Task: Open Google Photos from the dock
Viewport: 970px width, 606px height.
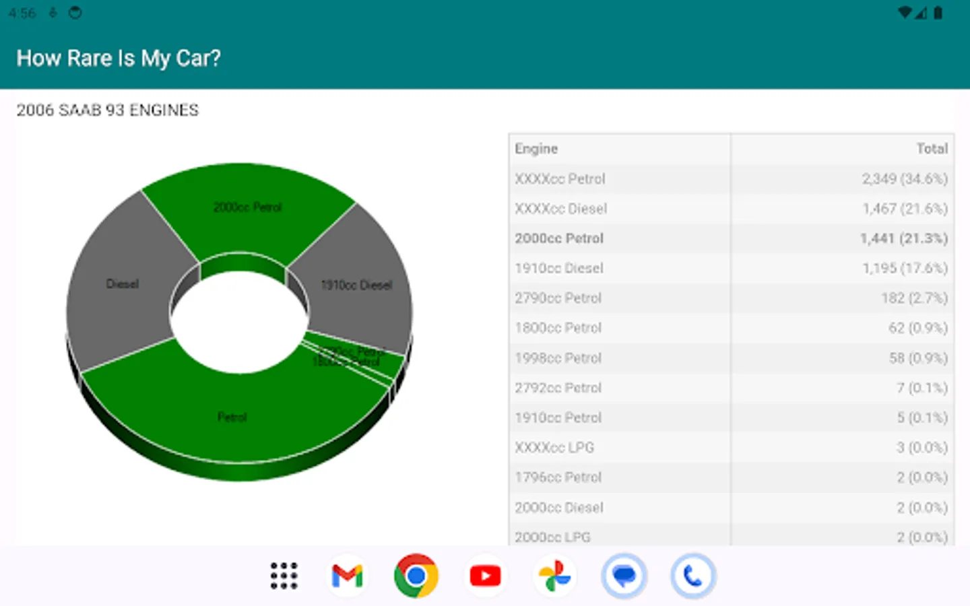Action: (x=555, y=576)
